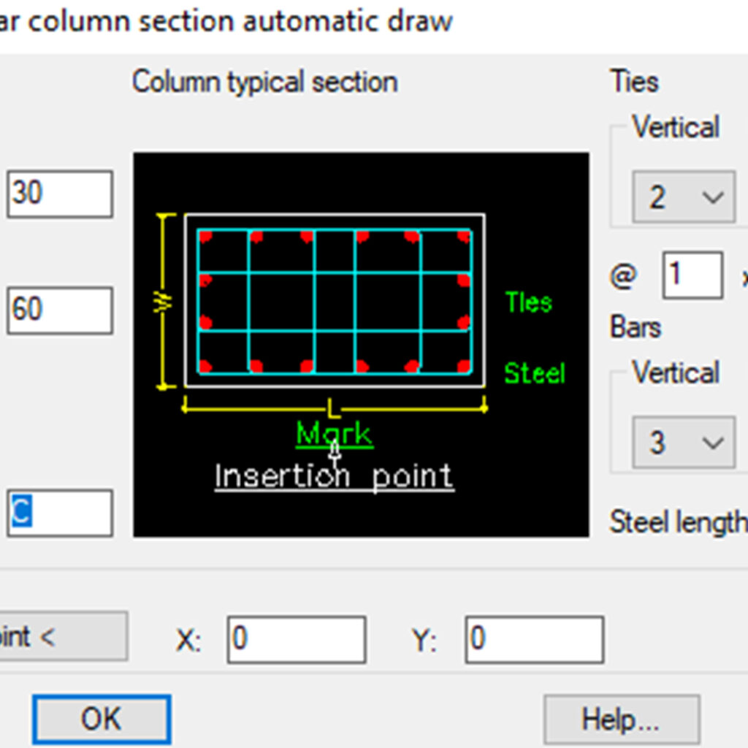Click the ties spacing input next to @
This screenshot has width=748, height=748.
[x=692, y=275]
